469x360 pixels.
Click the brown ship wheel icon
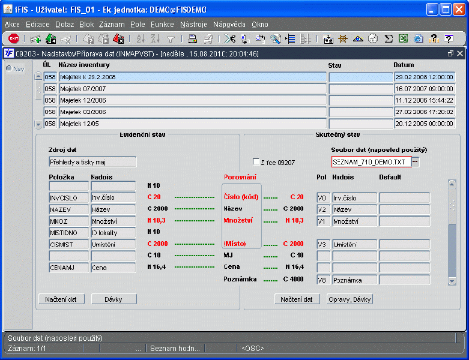pos(343,39)
